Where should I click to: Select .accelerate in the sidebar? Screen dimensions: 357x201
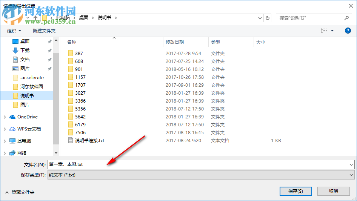pos(32,78)
